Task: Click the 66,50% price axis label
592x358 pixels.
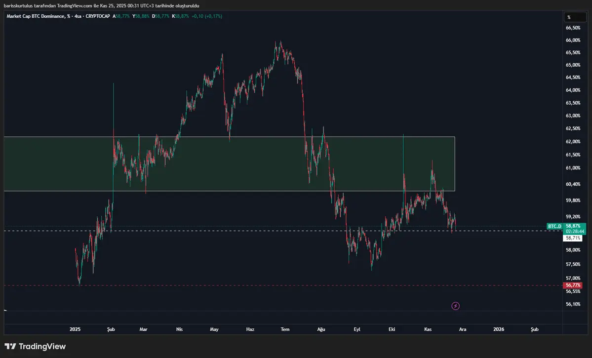Action: pos(573,28)
